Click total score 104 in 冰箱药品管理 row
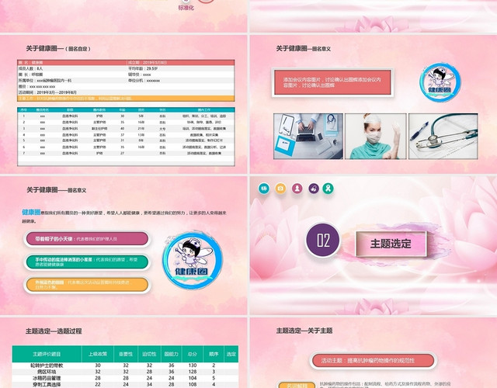 193,378
